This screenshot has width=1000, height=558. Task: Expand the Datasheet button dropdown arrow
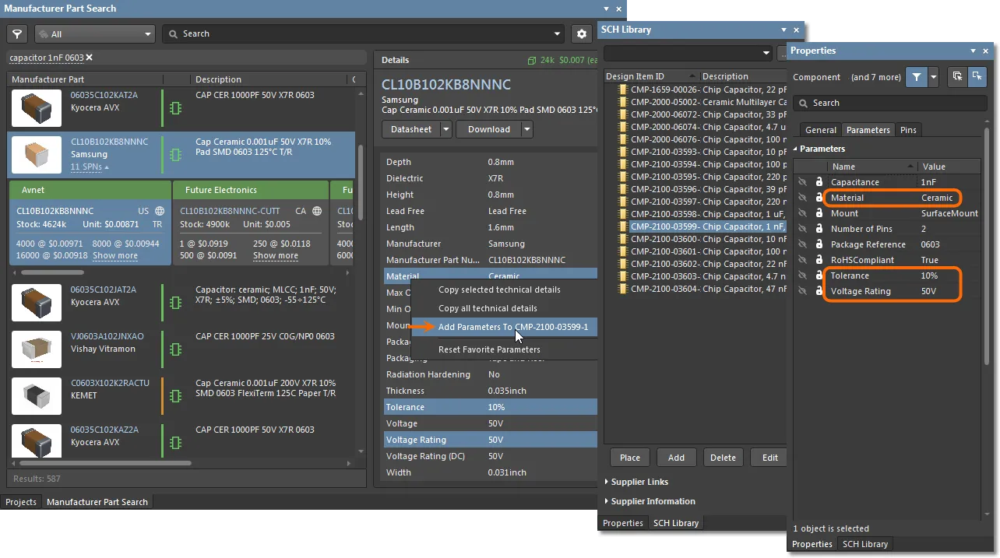pos(445,129)
